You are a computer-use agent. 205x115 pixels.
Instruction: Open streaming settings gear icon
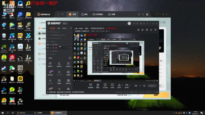pyautogui.click(x=144, y=86)
